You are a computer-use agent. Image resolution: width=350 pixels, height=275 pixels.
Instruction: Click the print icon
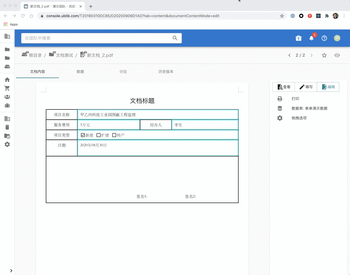280,99
